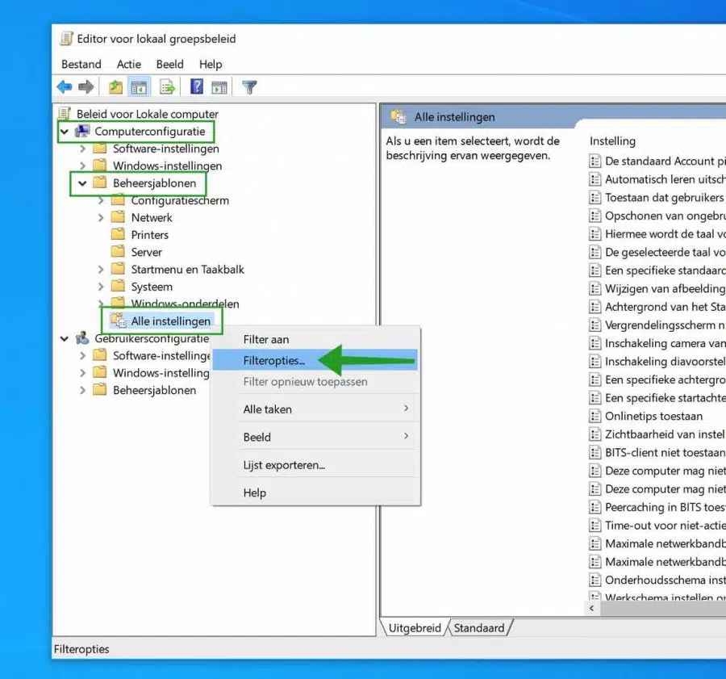Click the Beleid voor Lokale computer icon
Screen dimensions: 726x679
click(x=65, y=114)
